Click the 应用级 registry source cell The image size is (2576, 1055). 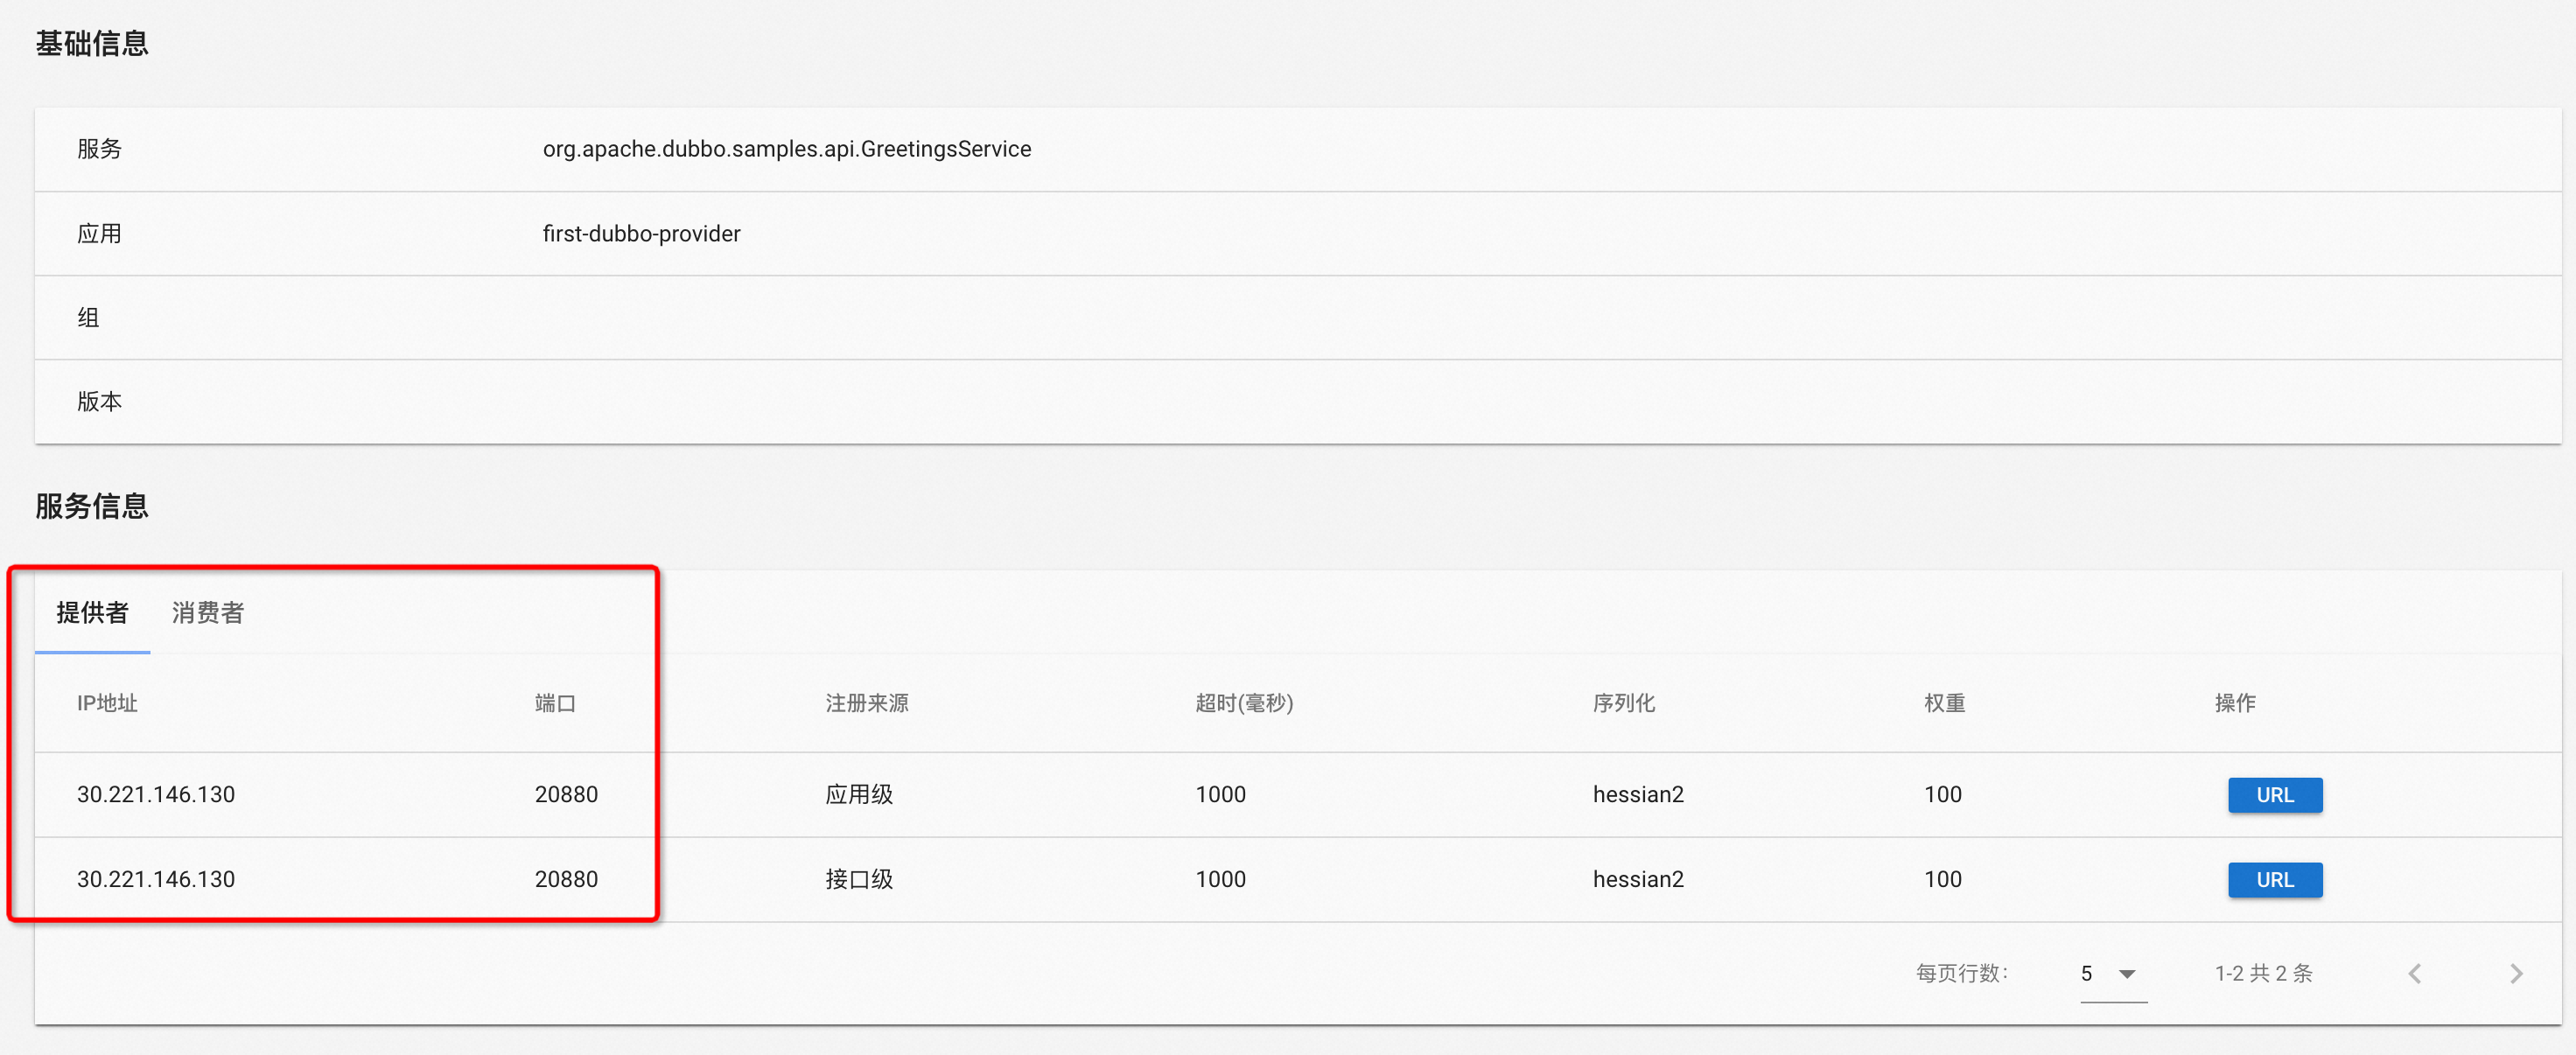(858, 794)
